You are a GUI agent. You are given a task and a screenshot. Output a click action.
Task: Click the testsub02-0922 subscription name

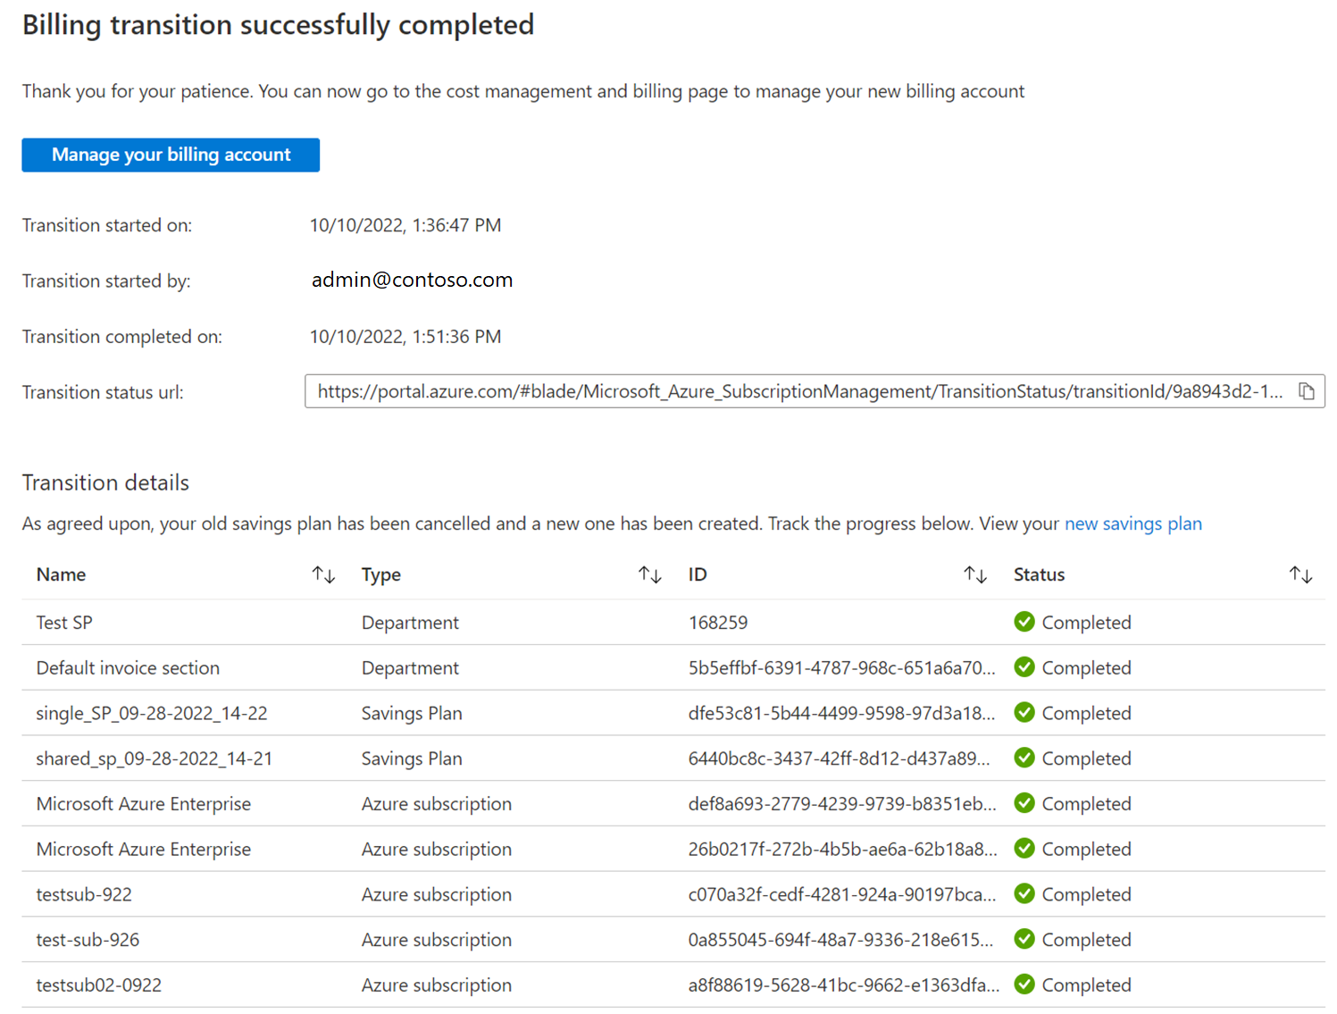(x=99, y=985)
